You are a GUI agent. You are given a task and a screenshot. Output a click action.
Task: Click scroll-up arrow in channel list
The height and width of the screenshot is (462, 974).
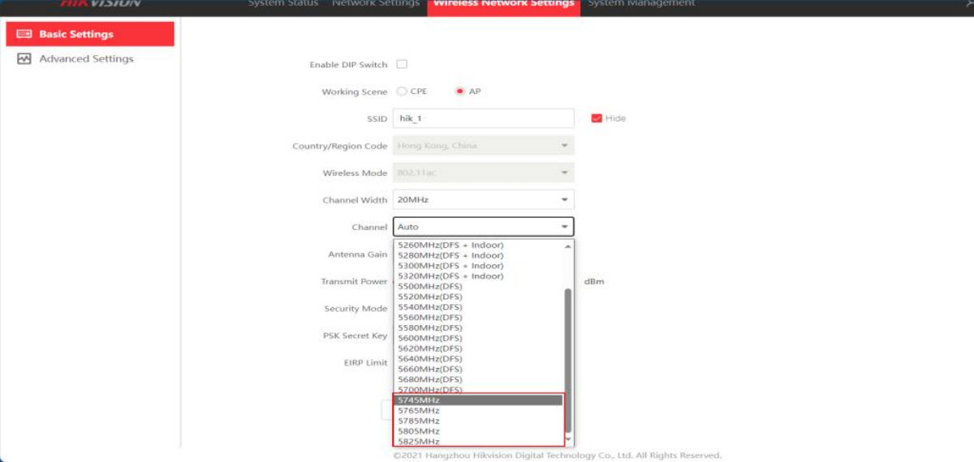pos(567,246)
